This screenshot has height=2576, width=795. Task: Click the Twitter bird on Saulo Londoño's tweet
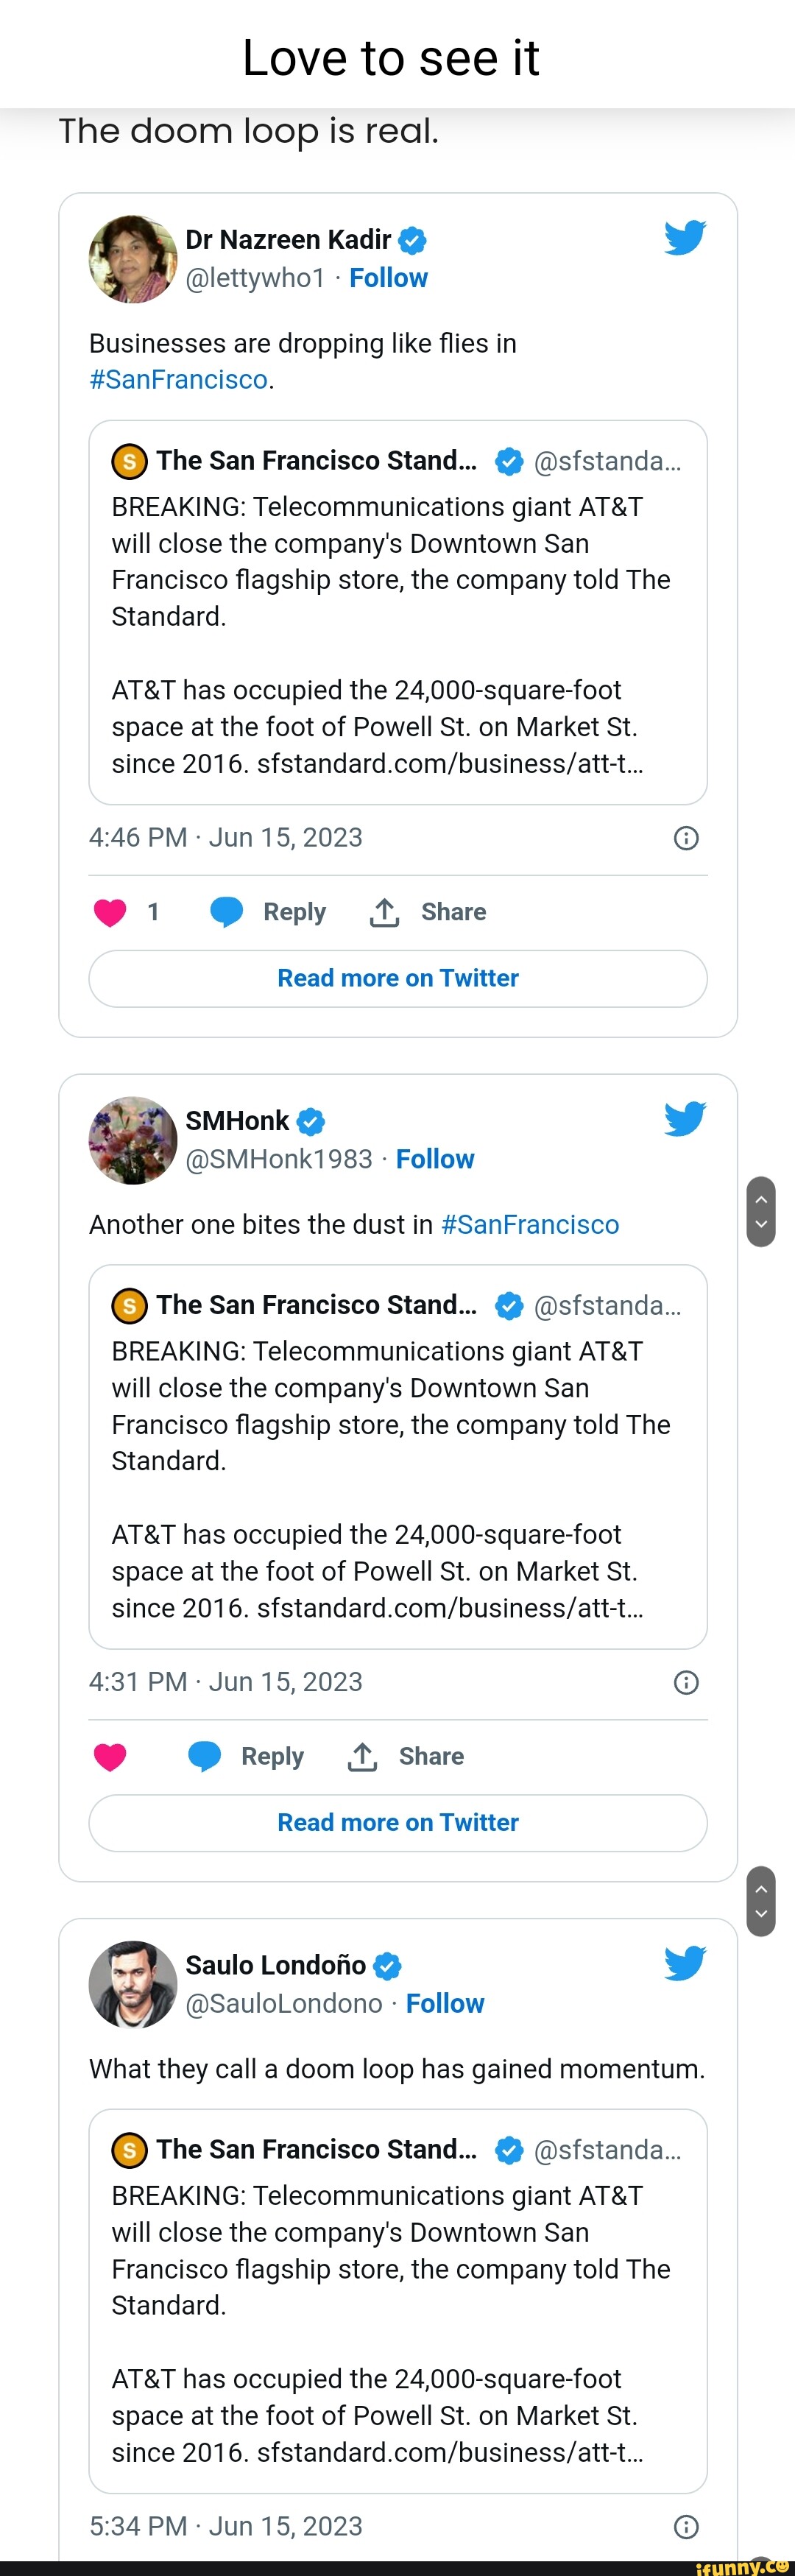pyautogui.click(x=685, y=1963)
